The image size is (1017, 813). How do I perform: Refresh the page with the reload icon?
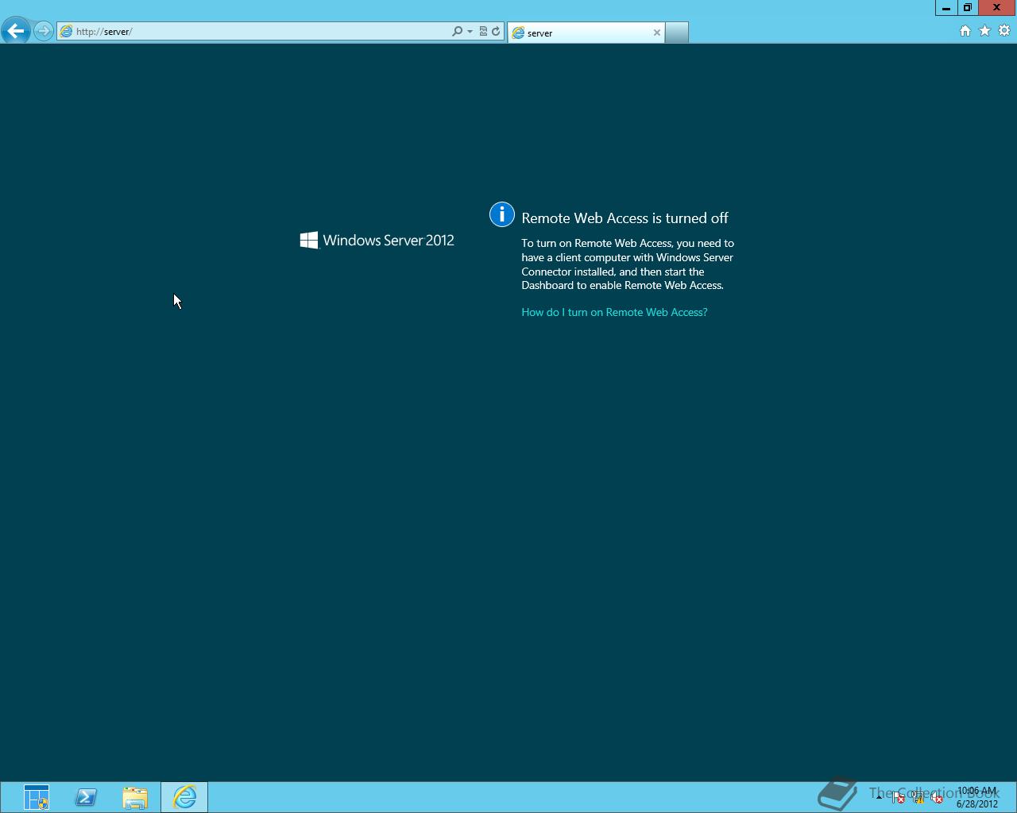(x=496, y=32)
